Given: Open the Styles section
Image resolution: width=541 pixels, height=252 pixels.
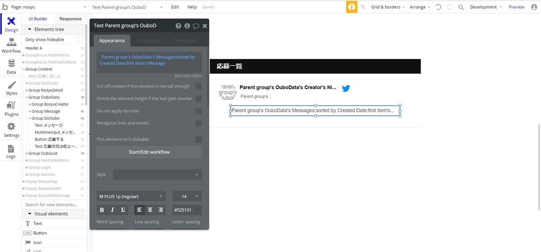Looking at the screenshot, I should (11, 88).
